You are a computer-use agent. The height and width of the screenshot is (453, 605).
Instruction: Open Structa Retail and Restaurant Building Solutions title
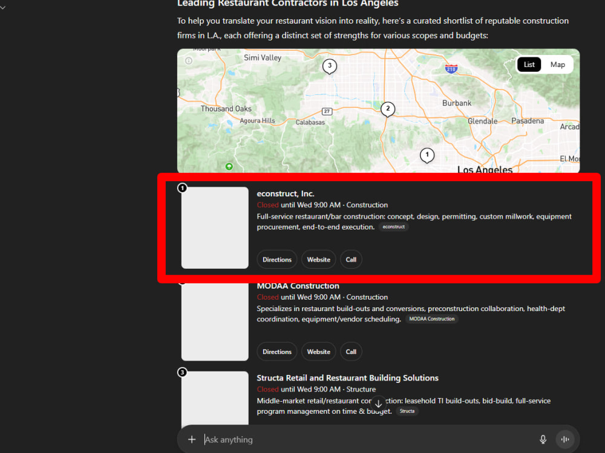click(x=348, y=378)
